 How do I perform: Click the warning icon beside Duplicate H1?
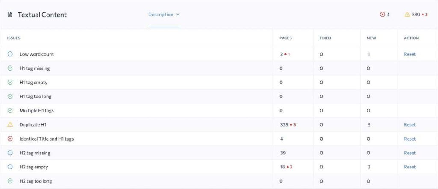pos(10,125)
